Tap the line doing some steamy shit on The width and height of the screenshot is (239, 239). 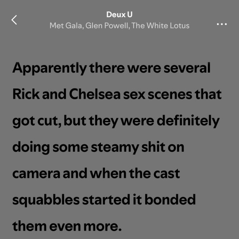pyautogui.click(x=98, y=147)
